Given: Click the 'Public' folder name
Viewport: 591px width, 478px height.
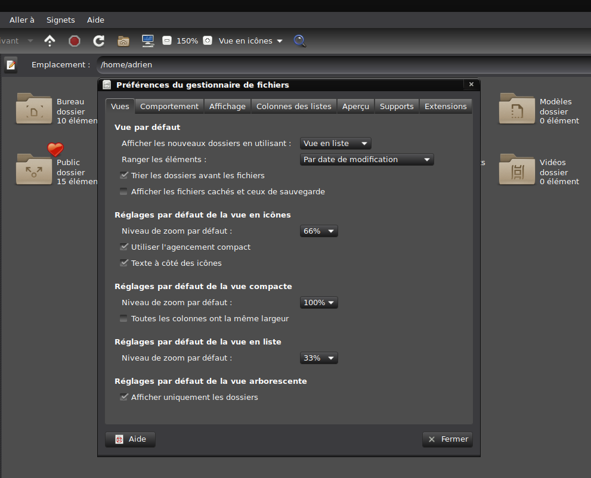Looking at the screenshot, I should click(68, 162).
